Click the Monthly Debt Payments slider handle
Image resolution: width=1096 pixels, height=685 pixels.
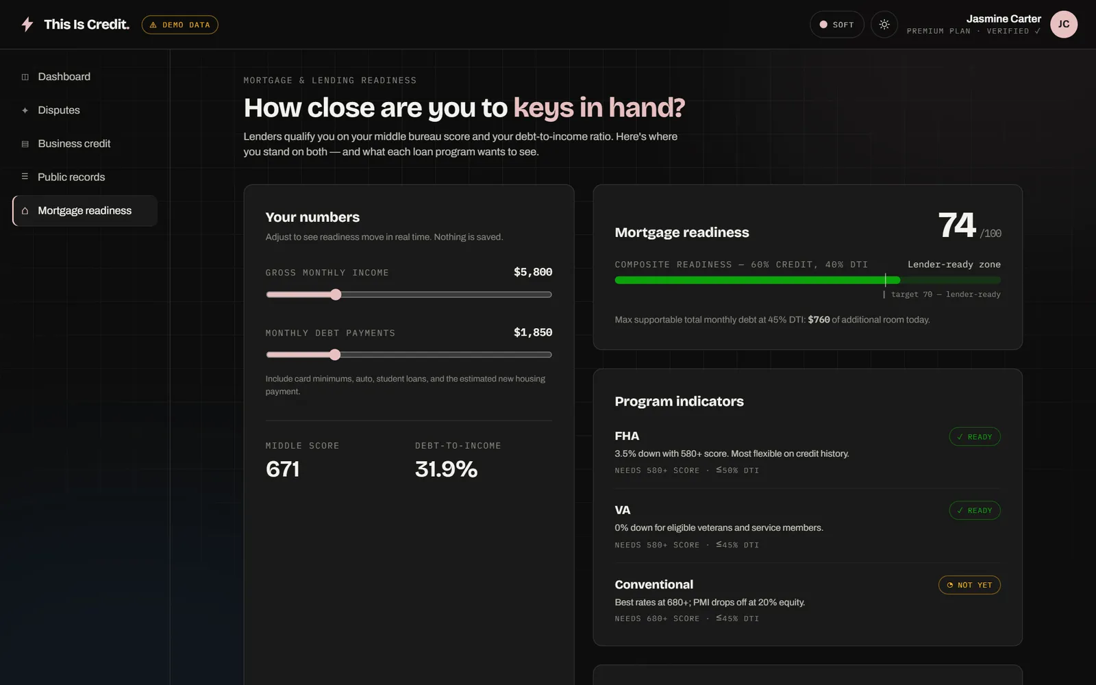(334, 355)
